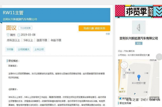Click the round right-arrow button at the page edge

(x=159, y=57)
